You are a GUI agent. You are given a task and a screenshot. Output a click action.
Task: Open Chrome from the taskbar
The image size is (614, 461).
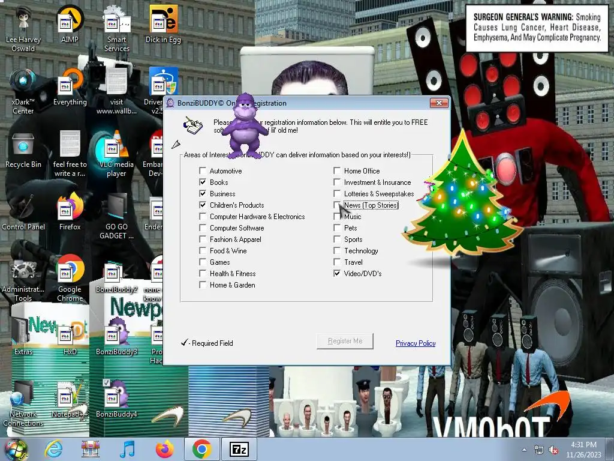(x=202, y=450)
